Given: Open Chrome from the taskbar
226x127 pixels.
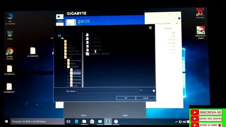Looking at the screenshot, I should pyautogui.click(x=116, y=121).
